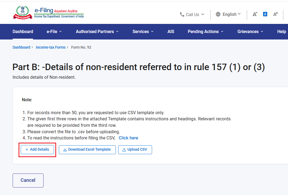Click the Form No. 92 breadcrumb text
Image resolution: width=288 pixels, height=195 pixels.
[81, 47]
